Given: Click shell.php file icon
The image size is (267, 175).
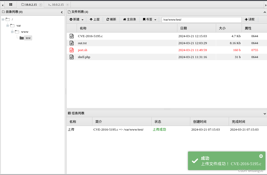Looking at the screenshot, I should click(x=72, y=57).
